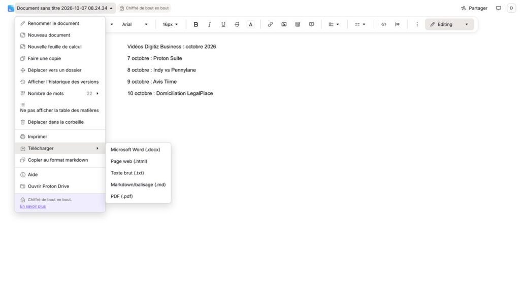Click the Partager button
Viewport: 520px width, 292px height.
click(474, 8)
